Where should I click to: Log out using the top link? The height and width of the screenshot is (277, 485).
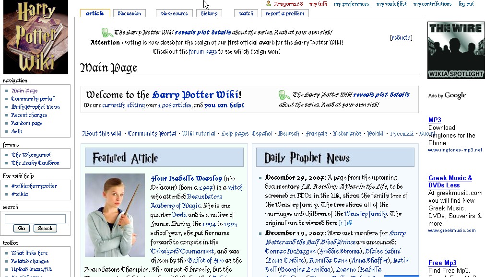click(466, 4)
